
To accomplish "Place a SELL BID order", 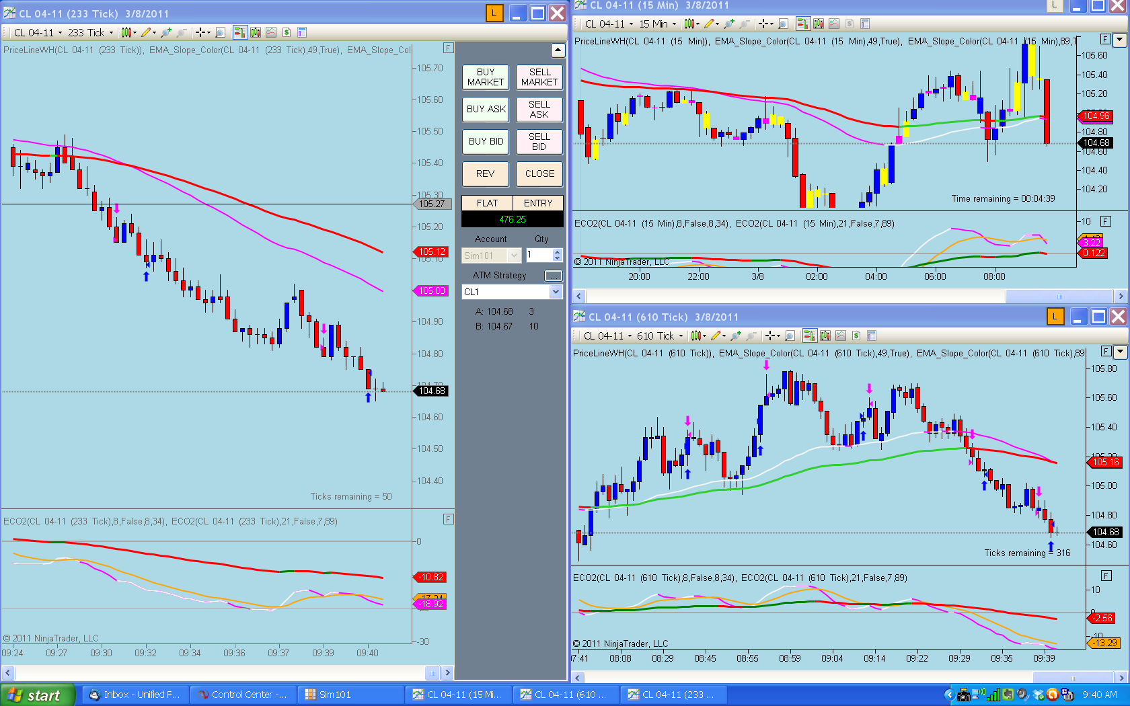I will click(539, 142).
